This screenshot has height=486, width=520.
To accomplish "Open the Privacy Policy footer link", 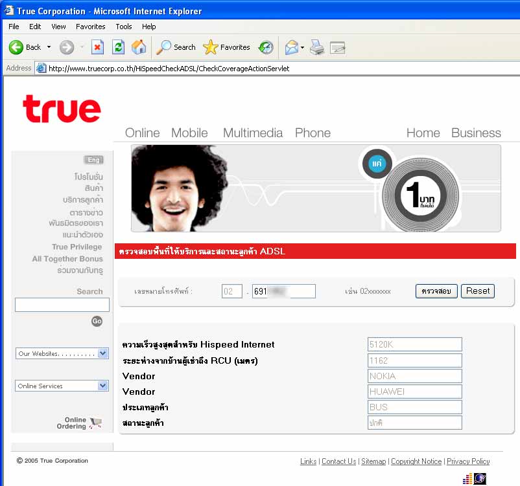I will (468, 461).
